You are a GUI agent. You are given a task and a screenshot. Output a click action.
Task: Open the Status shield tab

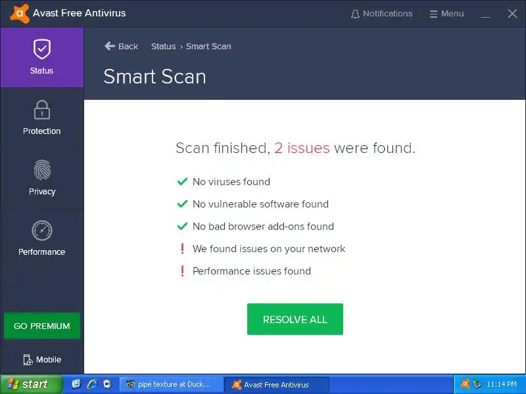(x=42, y=57)
